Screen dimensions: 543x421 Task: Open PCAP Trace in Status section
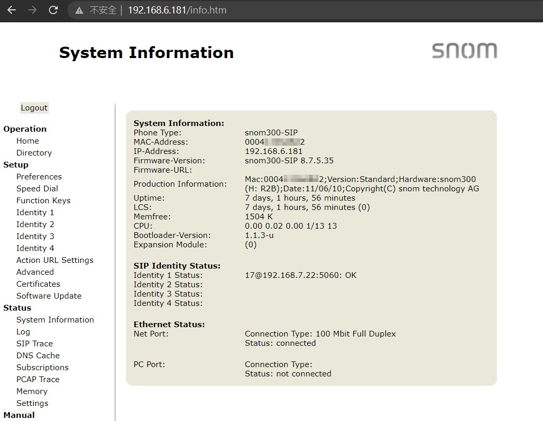click(x=38, y=380)
